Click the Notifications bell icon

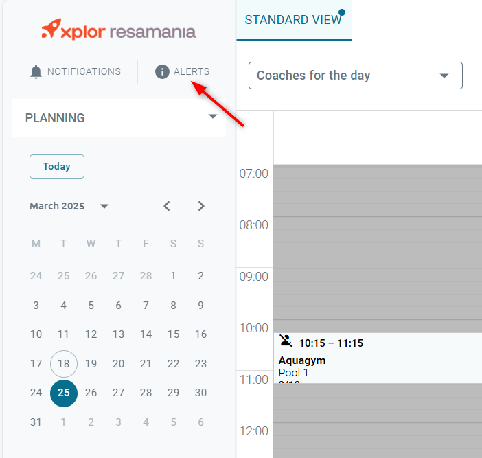click(36, 71)
